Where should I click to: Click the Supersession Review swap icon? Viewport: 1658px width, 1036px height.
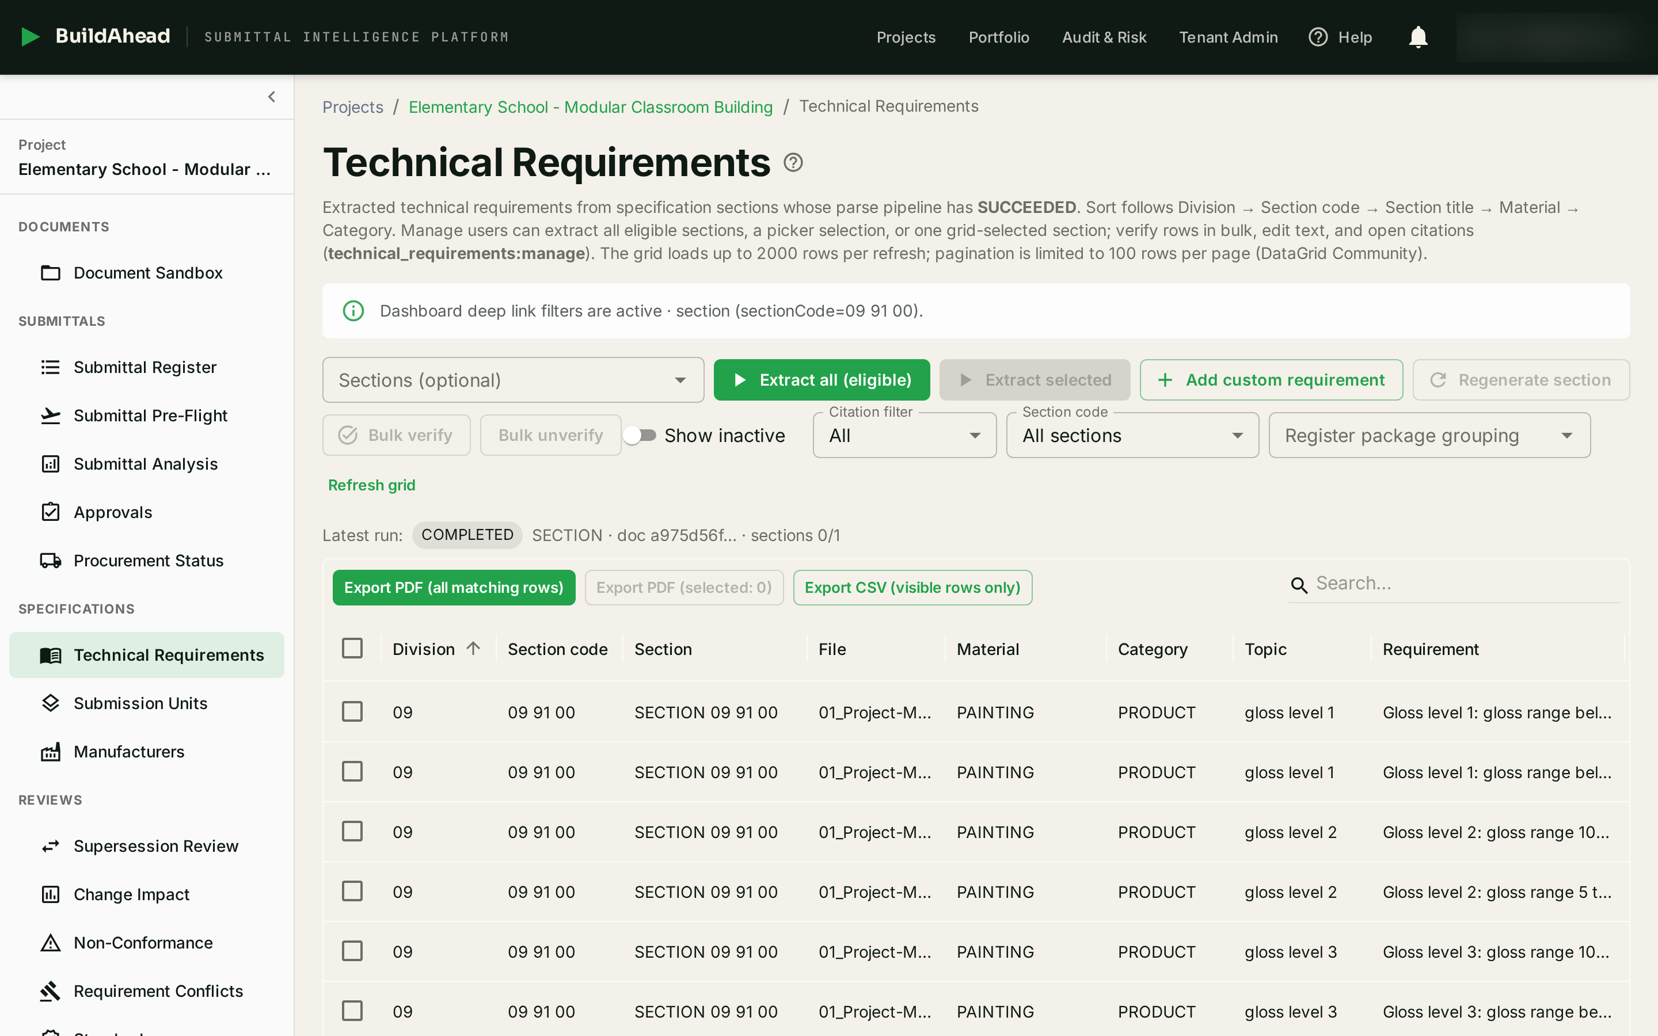click(51, 846)
